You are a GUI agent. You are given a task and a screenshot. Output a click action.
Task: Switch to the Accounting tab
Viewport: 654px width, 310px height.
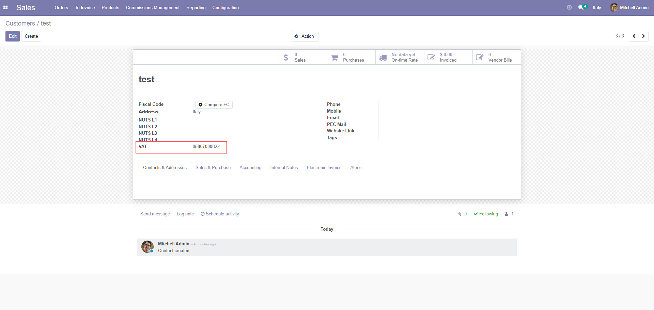point(250,167)
